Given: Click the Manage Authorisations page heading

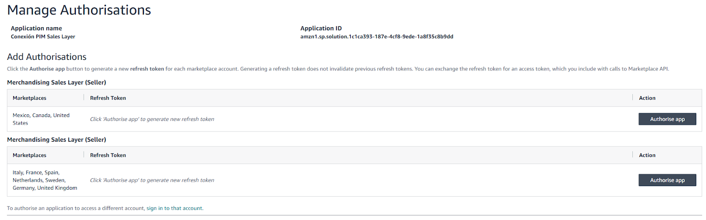Looking at the screenshot, I should pos(79,10).
